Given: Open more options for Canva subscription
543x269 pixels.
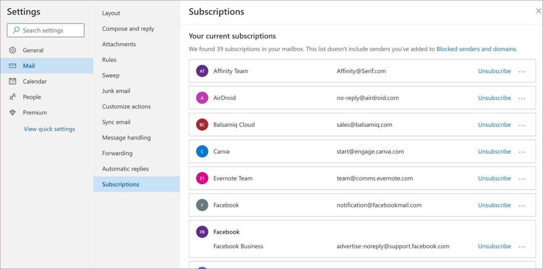Looking at the screenshot, I should click(x=522, y=152).
